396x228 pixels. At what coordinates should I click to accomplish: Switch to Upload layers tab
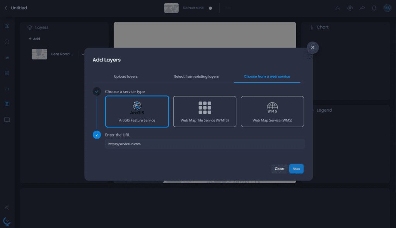coord(126,77)
